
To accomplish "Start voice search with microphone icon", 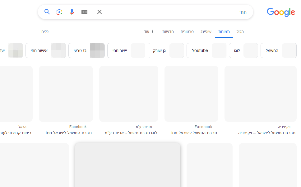I will [x=72, y=12].
